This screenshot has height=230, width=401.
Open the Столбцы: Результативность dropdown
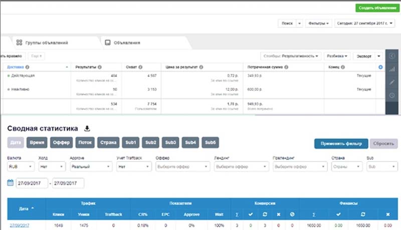(291, 56)
